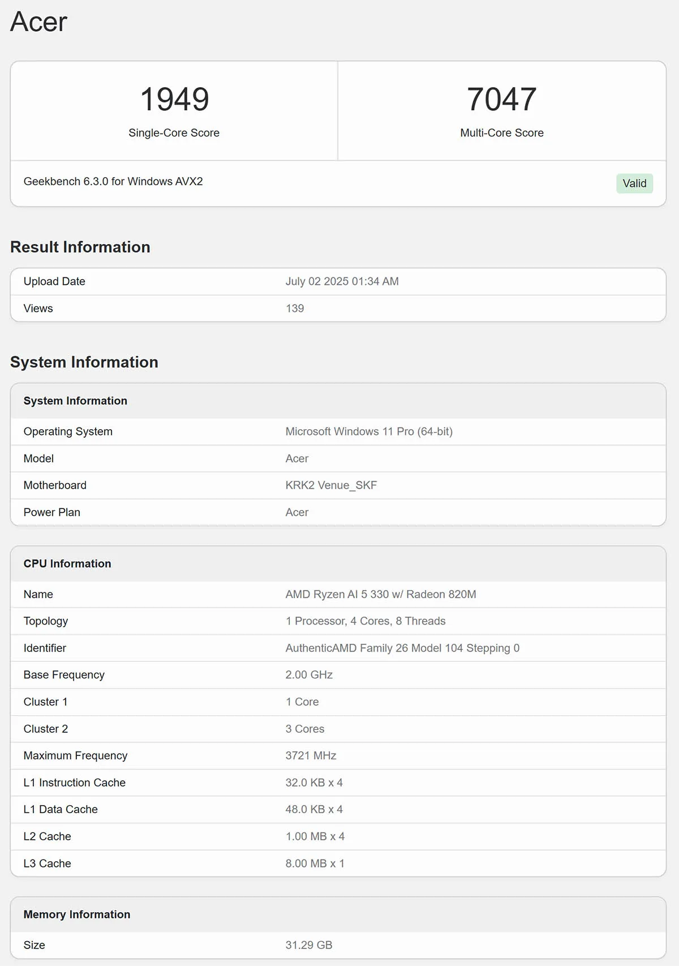Select the AuthenticAMD Family 26 identifier text
This screenshot has height=966, width=679.
click(x=402, y=648)
